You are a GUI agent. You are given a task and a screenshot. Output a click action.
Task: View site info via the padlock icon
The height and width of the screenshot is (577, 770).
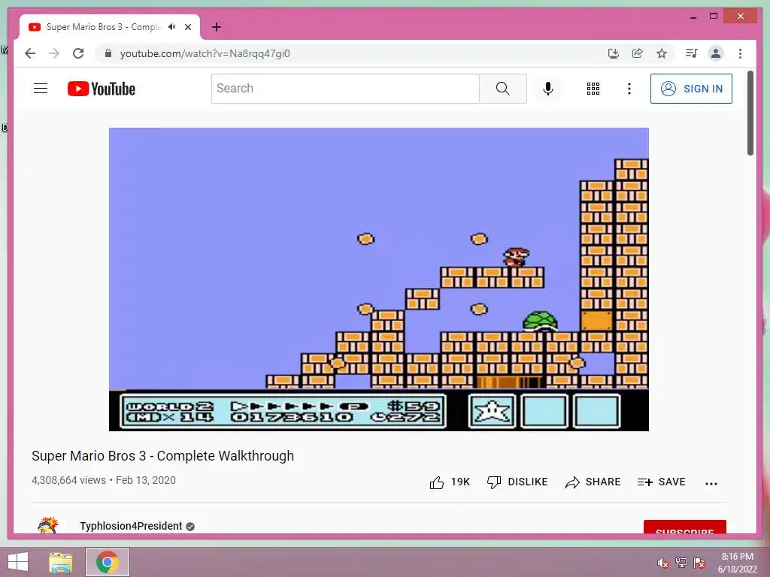click(x=108, y=53)
